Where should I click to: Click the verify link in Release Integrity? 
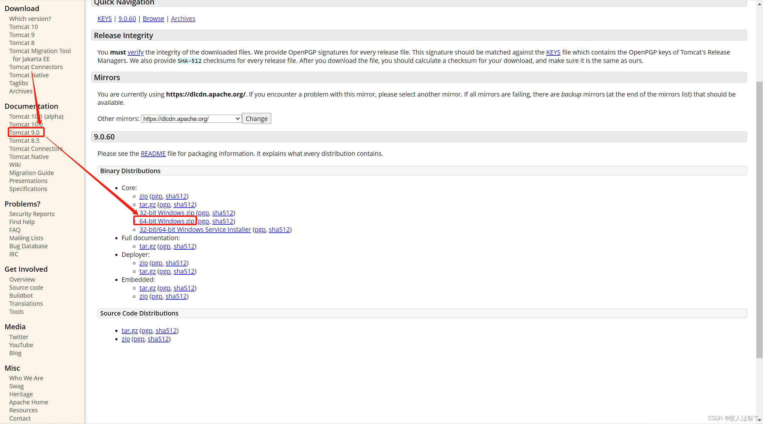(136, 52)
